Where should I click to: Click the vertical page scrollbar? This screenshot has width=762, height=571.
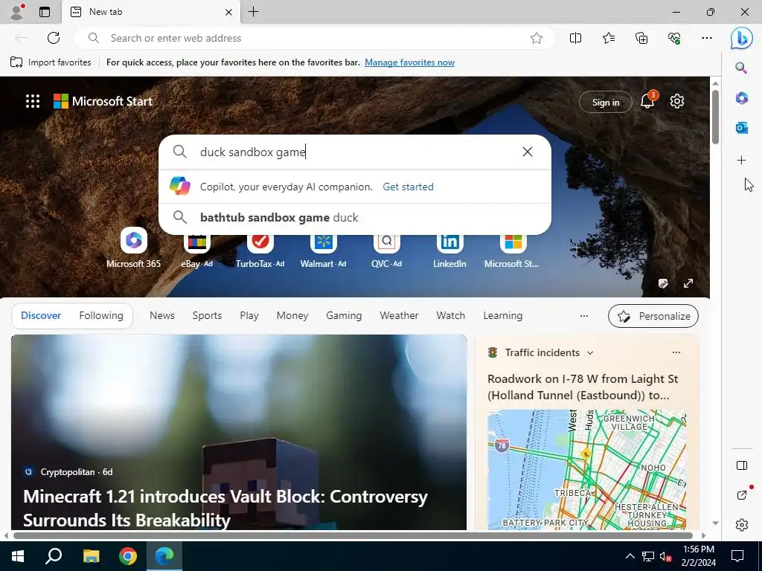[715, 117]
